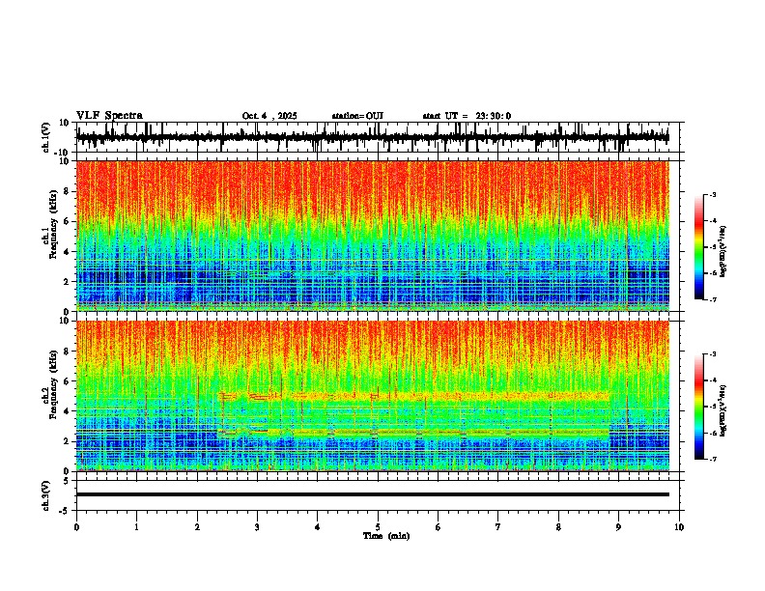Viewport: 765px width, 591px height.
Task: Click the "ch.1(V)" waveform axis label
Action: click(46, 137)
